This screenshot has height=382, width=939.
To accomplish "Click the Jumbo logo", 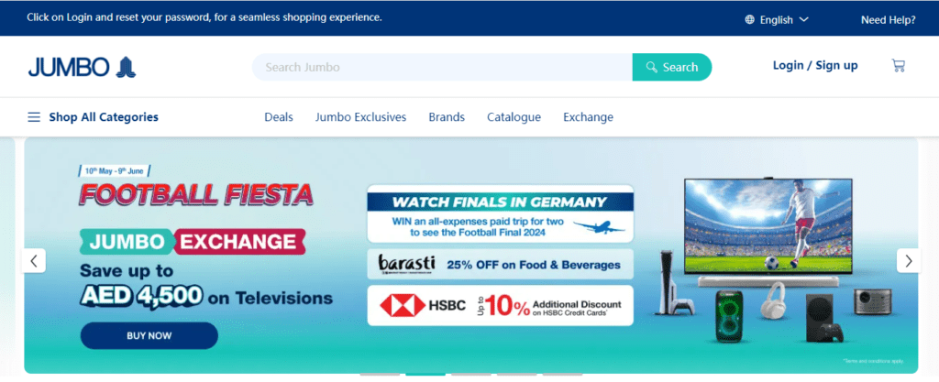I will point(82,67).
